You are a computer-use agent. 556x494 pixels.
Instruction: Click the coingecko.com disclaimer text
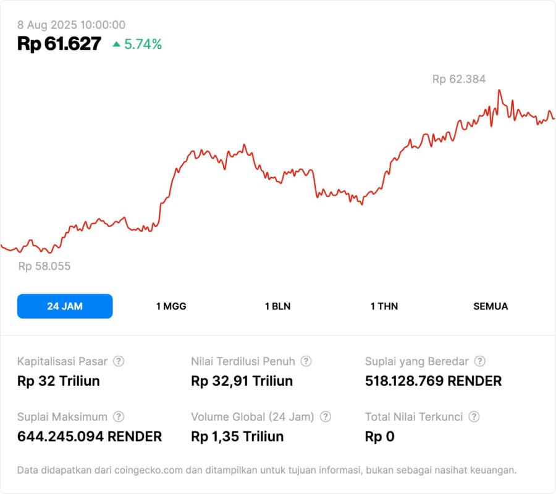point(267,471)
